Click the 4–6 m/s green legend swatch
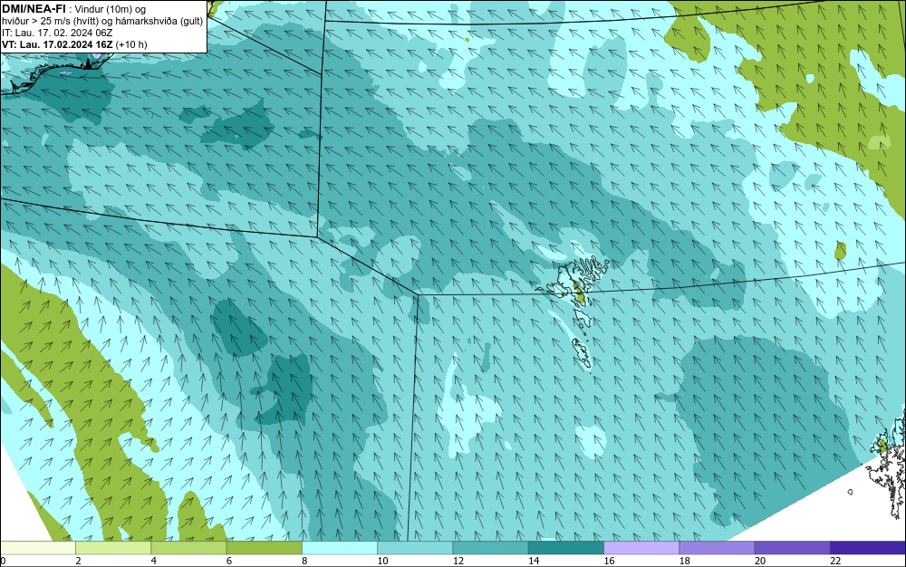 (x=189, y=548)
